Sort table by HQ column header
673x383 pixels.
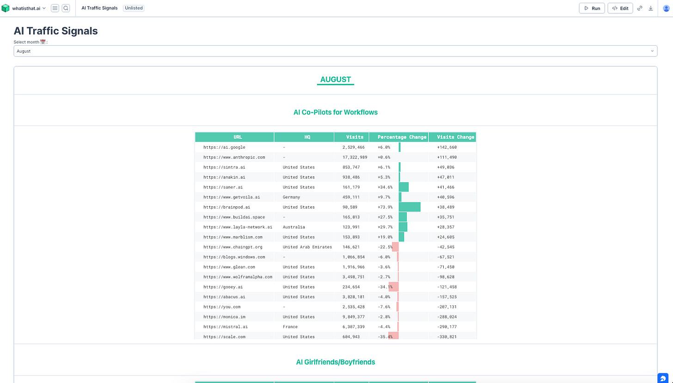point(304,137)
